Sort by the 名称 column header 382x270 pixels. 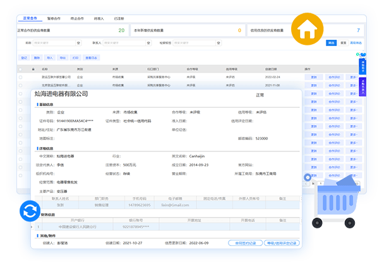(45, 69)
